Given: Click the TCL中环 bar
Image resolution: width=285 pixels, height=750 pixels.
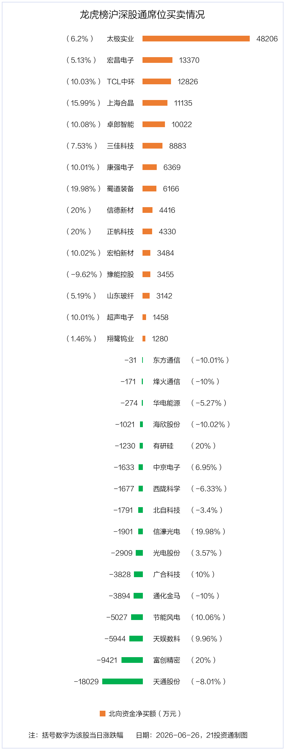Looking at the screenshot, I should (x=157, y=81).
